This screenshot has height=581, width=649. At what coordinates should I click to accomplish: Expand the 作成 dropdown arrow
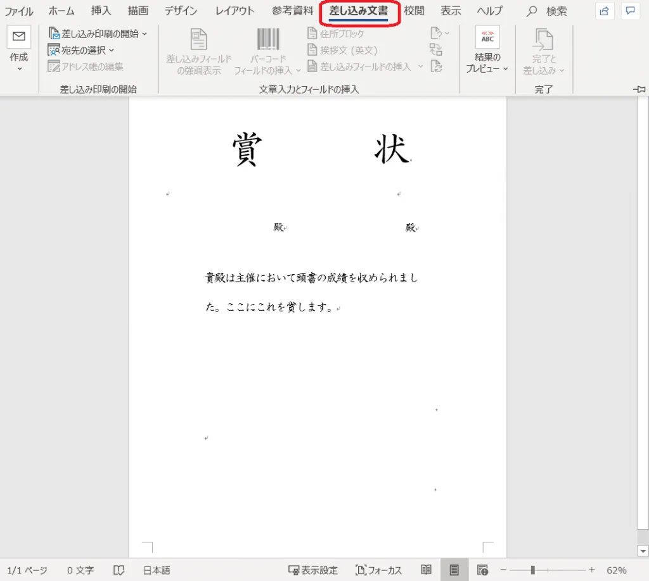click(19, 68)
